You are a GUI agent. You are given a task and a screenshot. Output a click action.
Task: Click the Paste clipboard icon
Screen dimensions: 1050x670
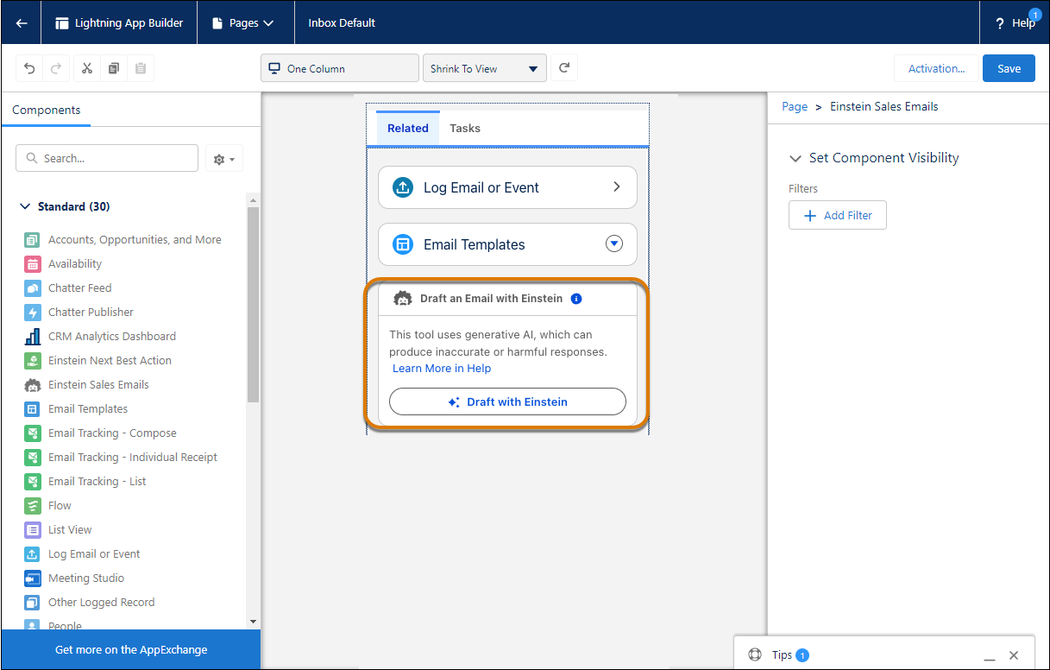[x=141, y=68]
